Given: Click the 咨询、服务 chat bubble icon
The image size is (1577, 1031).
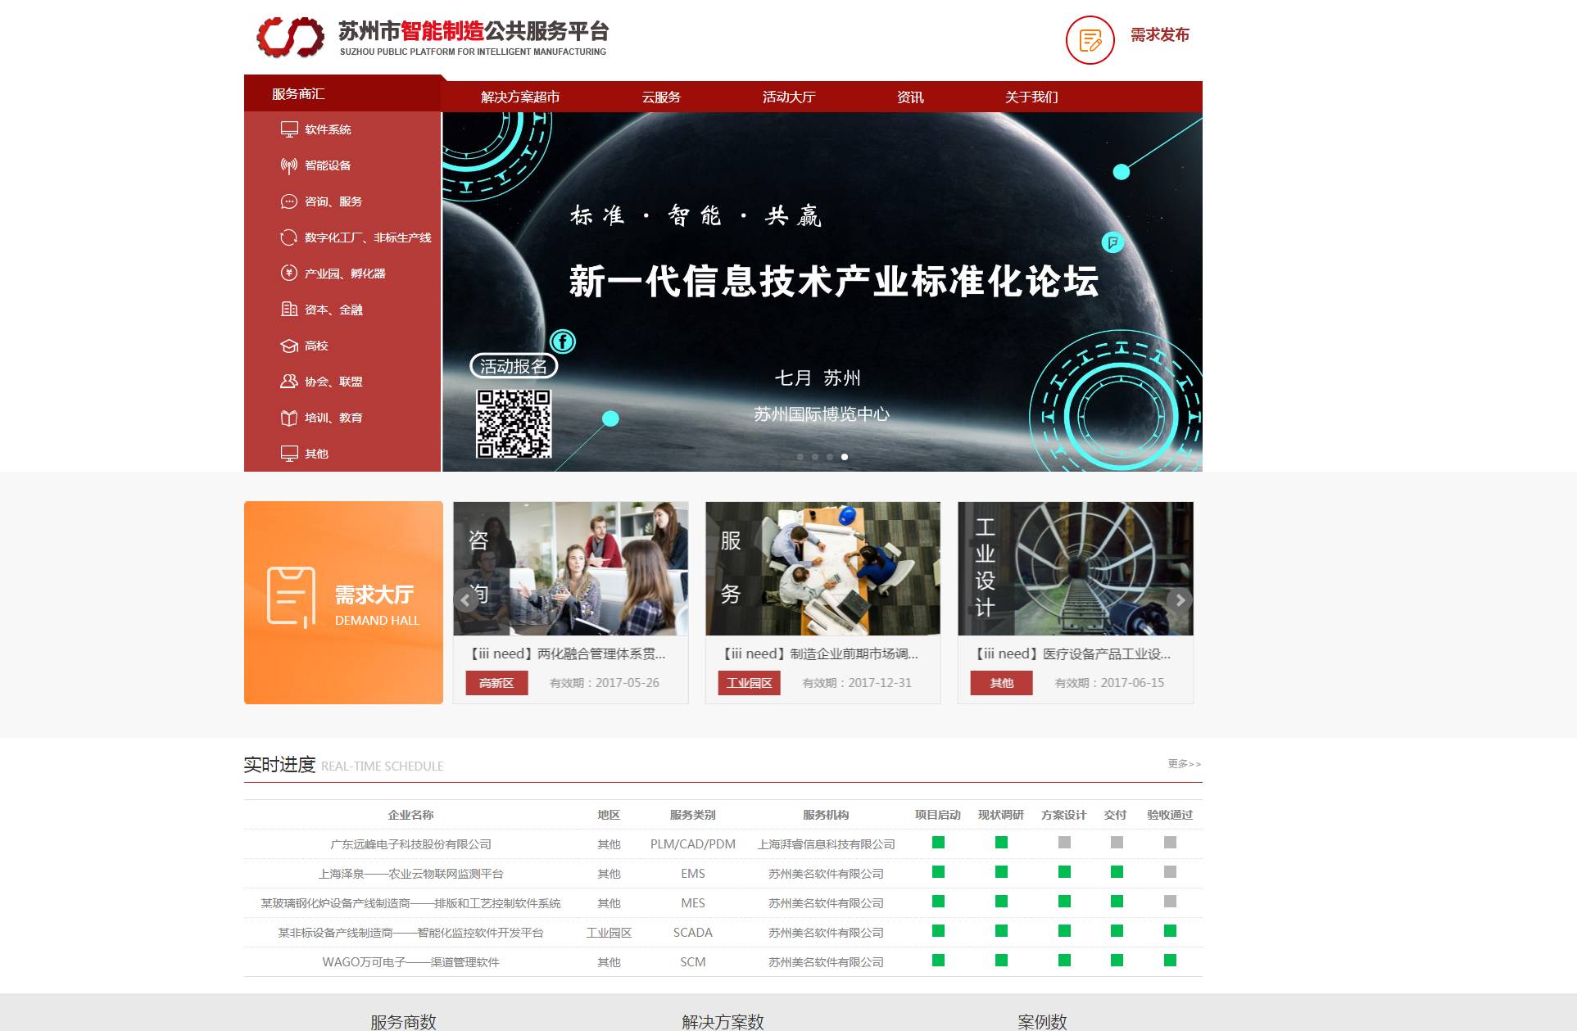Looking at the screenshot, I should (x=289, y=201).
